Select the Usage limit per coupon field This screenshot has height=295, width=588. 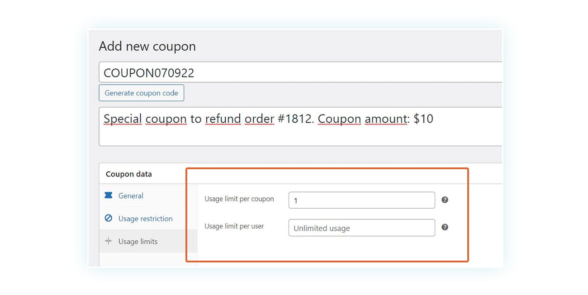click(361, 200)
